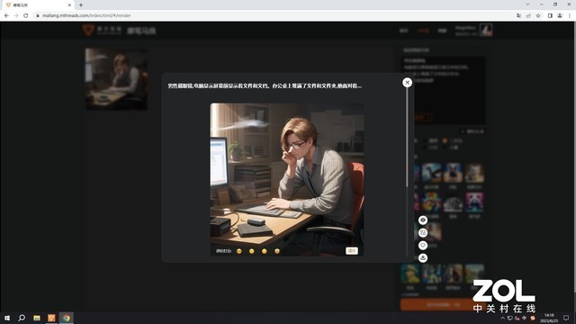This screenshot has width=576, height=324.
Task: Click the colorful pop-art style thumbnail
Action: pyautogui.click(x=431, y=202)
